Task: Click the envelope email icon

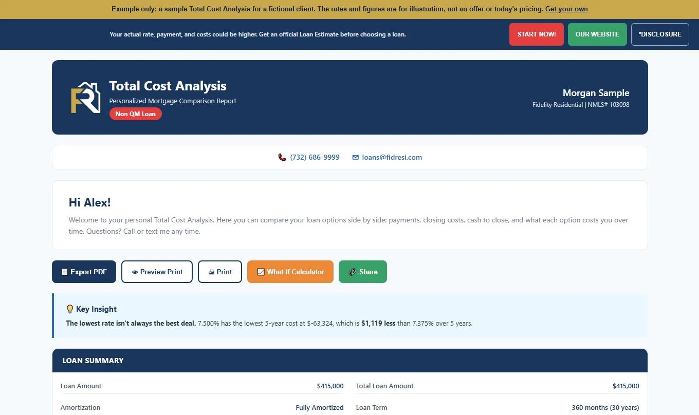Action: [x=355, y=158]
